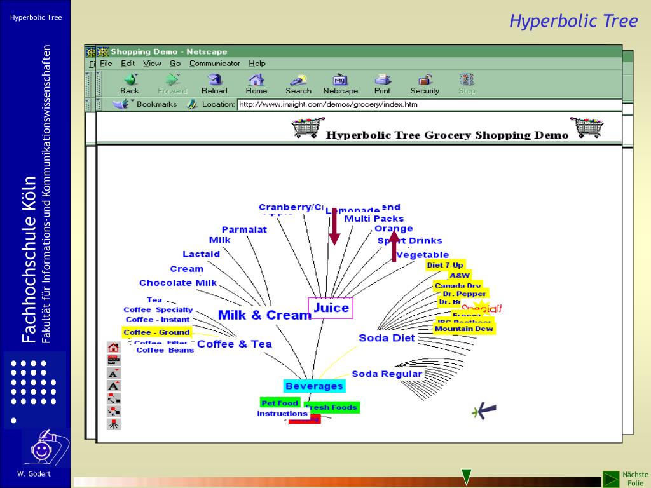
Task: Select the Parmalat item
Action: pos(244,229)
